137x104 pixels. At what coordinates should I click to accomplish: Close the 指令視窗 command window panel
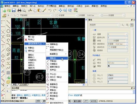(134, 88)
